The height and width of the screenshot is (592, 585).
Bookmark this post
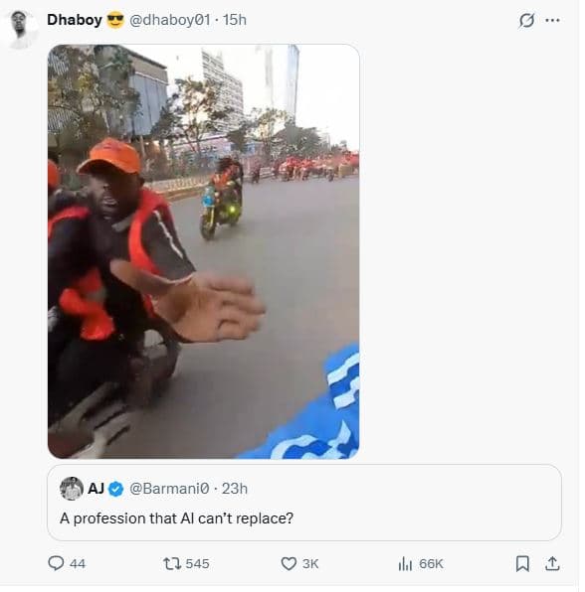coord(522,563)
